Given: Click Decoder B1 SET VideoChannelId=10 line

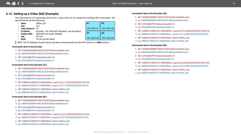Looking at the screenshot, I should [36, 107].
